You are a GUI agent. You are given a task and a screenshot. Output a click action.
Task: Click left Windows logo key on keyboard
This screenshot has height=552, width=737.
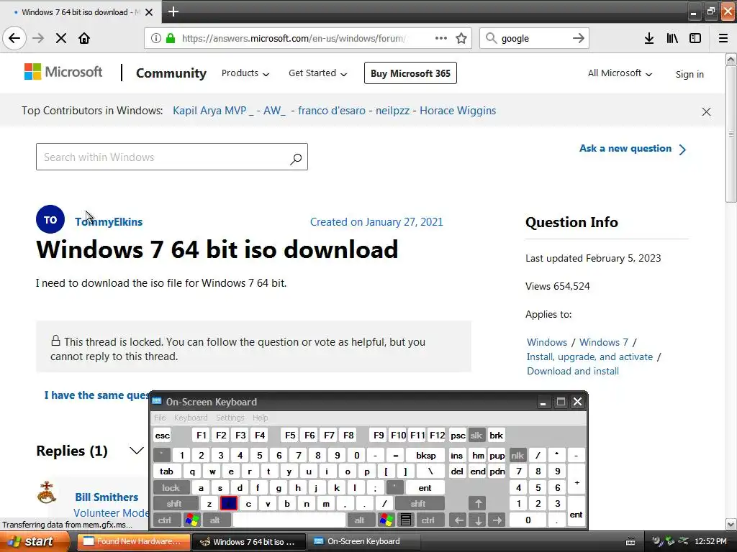point(191,520)
